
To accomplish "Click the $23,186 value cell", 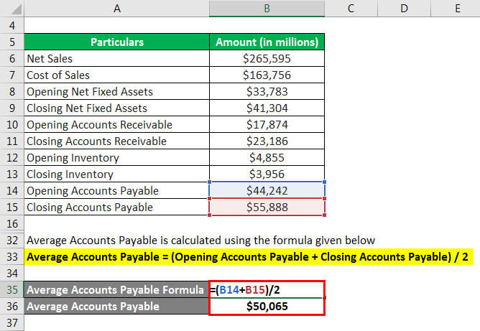I will [x=267, y=141].
